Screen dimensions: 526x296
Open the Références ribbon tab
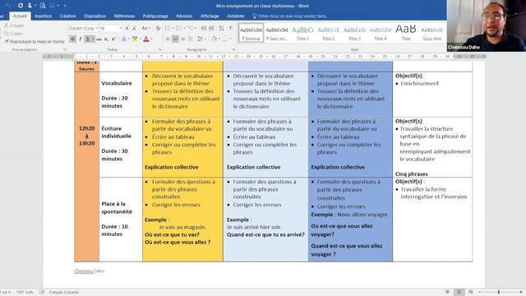pyautogui.click(x=124, y=16)
